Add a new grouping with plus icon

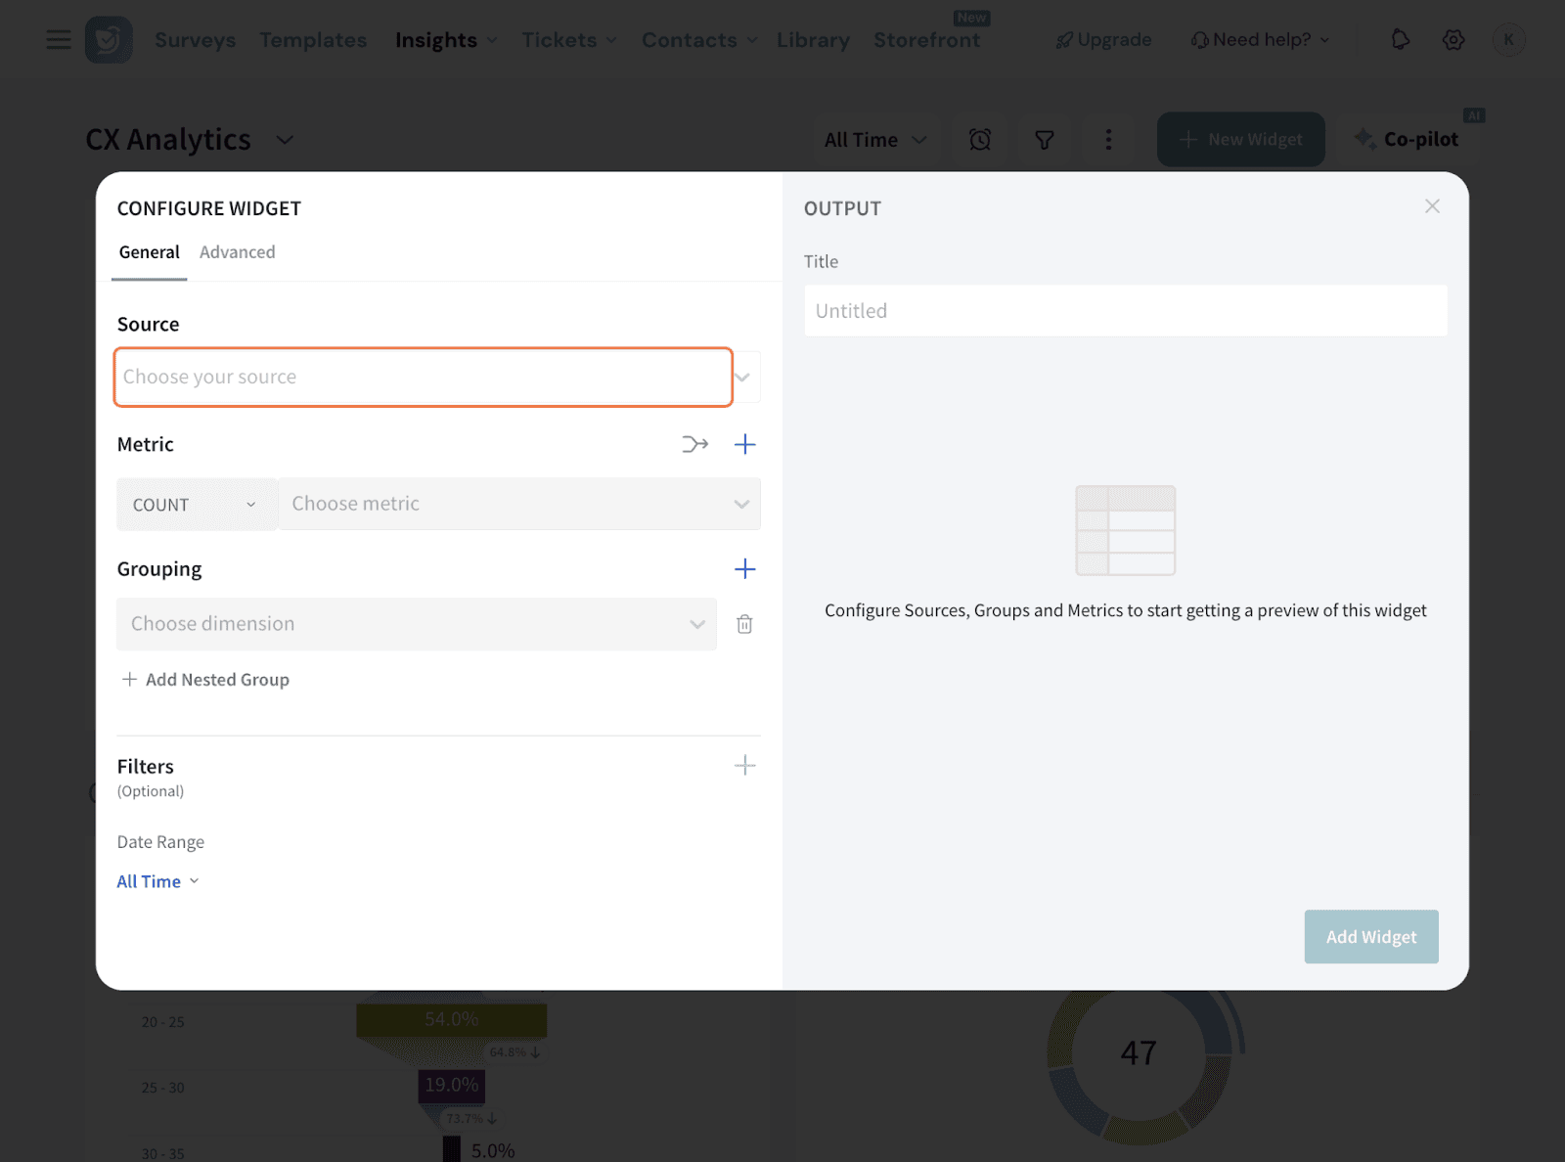[x=744, y=569]
